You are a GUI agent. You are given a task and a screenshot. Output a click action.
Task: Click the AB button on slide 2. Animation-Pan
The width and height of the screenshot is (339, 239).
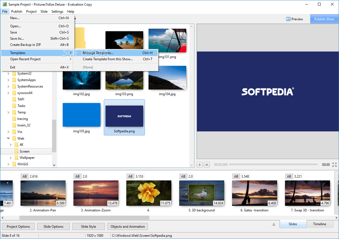(x=25, y=177)
